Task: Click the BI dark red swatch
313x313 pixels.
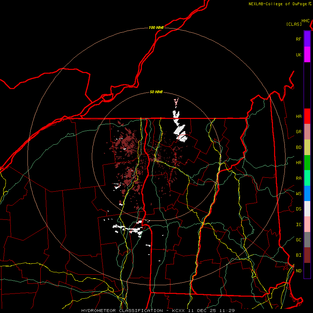Action: pyautogui.click(x=307, y=255)
